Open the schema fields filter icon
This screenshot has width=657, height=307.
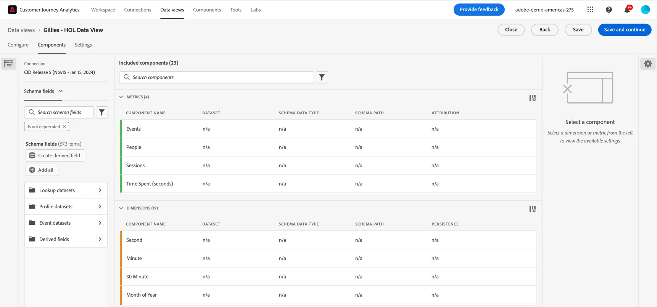click(102, 112)
